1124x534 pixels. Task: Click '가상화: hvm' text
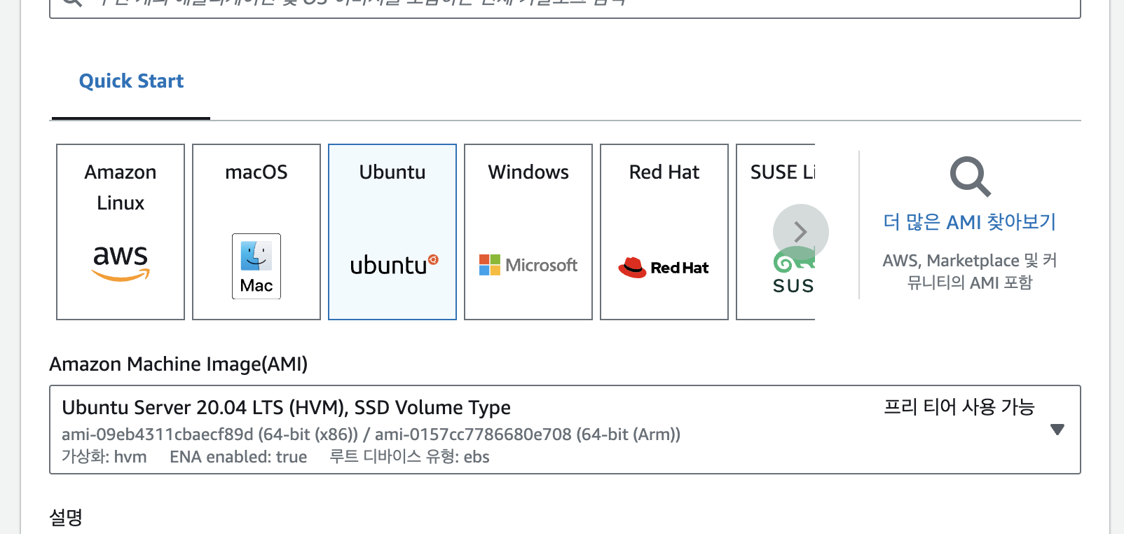point(104,457)
